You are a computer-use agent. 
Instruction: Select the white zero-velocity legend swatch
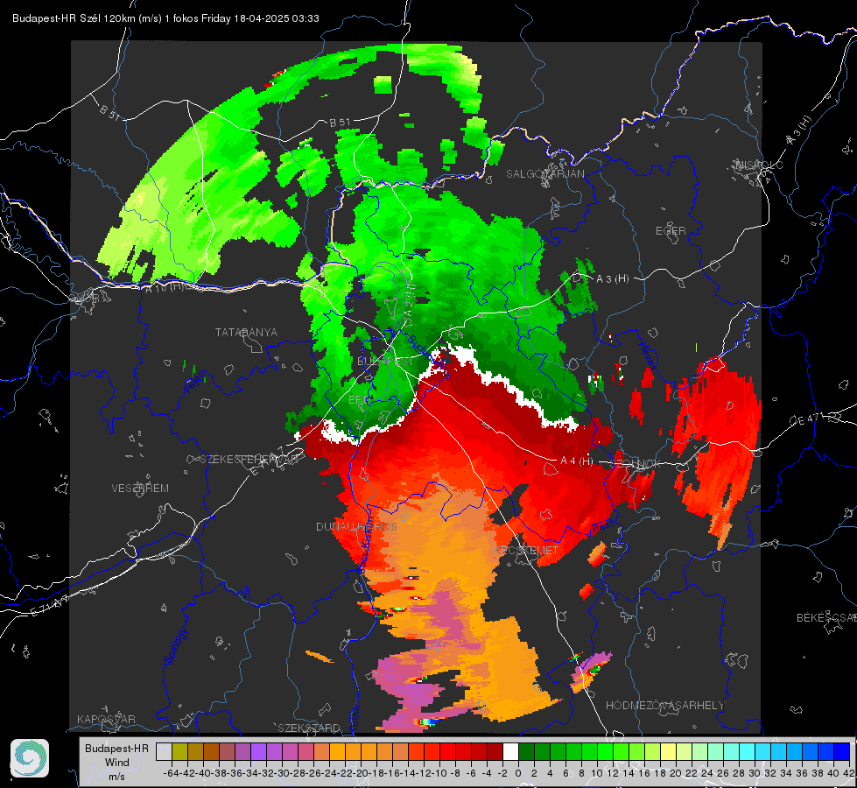510,751
